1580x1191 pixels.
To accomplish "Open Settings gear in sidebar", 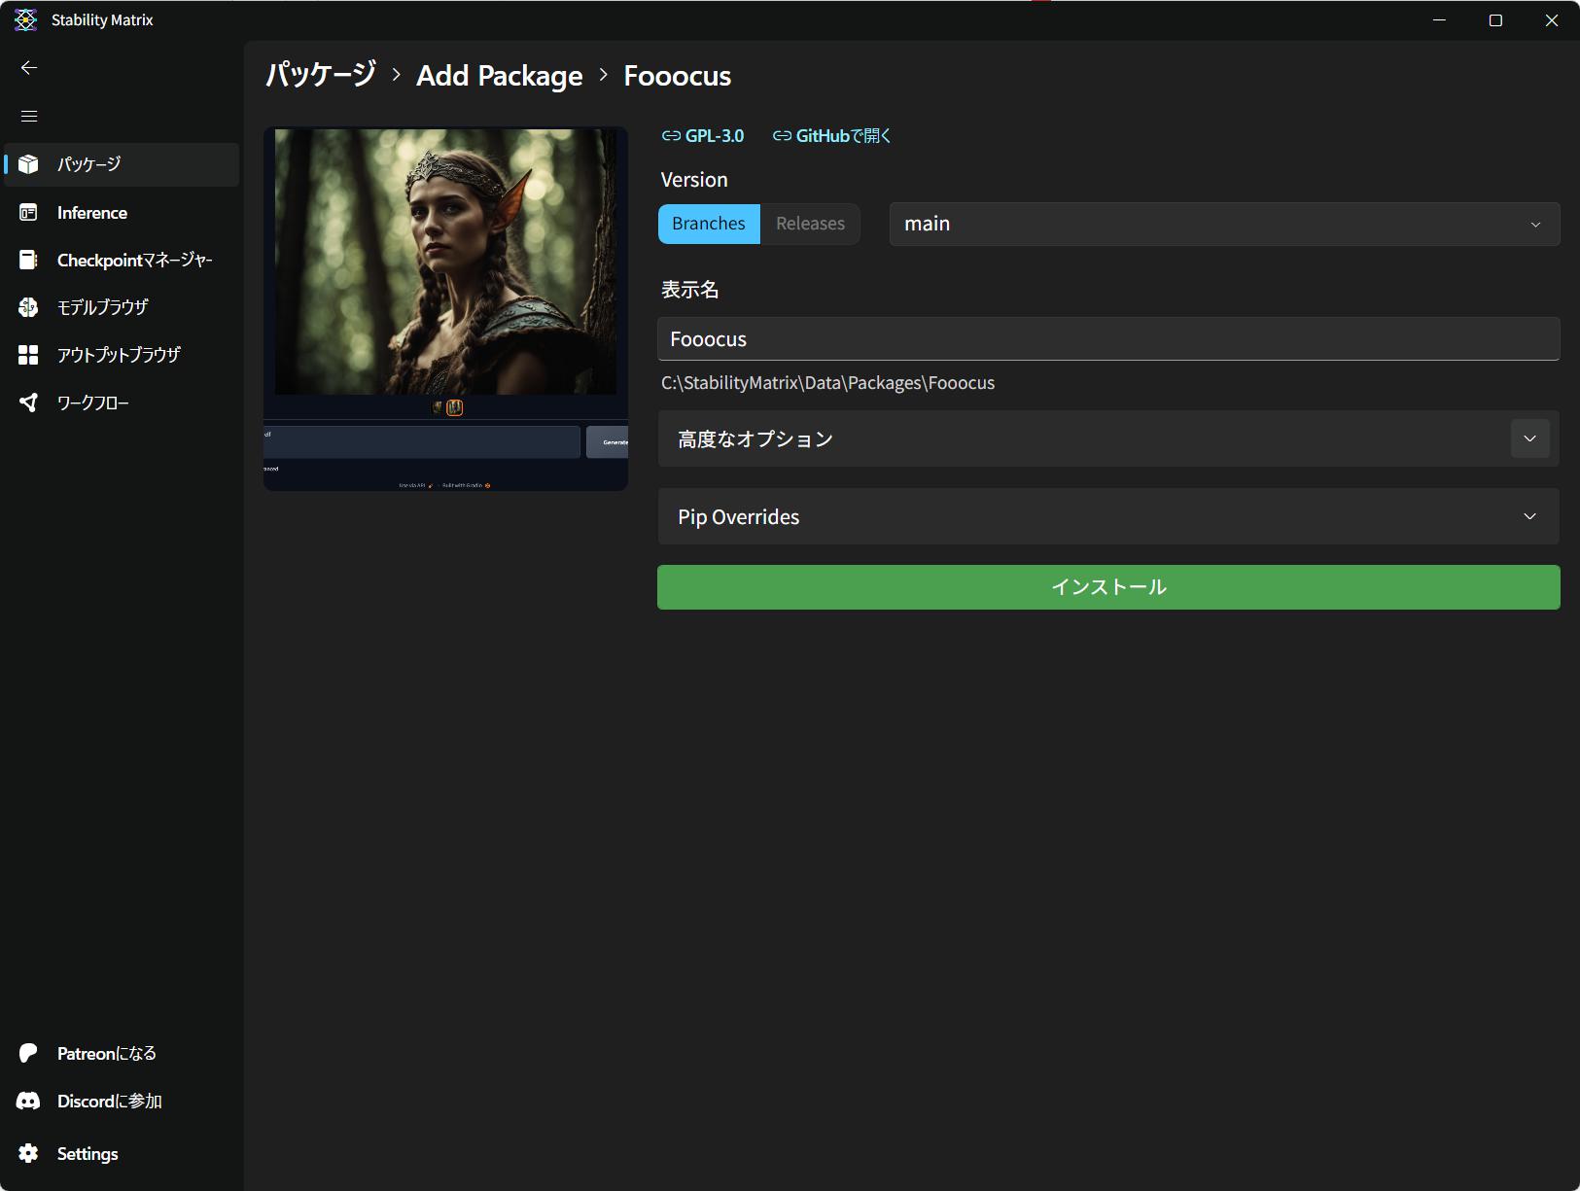I will pyautogui.click(x=29, y=1153).
